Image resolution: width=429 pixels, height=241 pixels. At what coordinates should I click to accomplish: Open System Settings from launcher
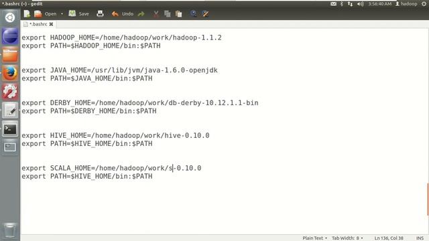coord(10,92)
